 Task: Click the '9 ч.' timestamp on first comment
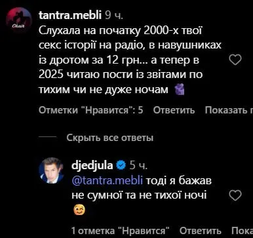[114, 15]
